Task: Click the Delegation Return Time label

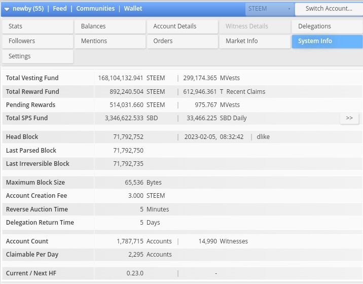Action: click(40, 223)
